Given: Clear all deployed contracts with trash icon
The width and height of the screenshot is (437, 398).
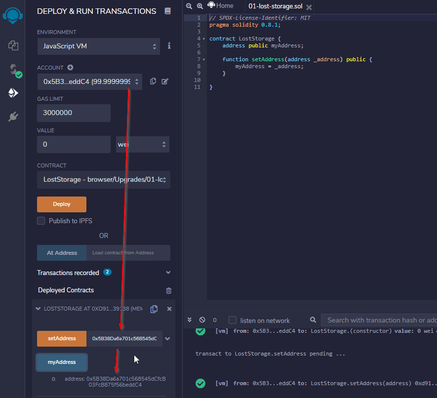Looking at the screenshot, I should tap(168, 291).
